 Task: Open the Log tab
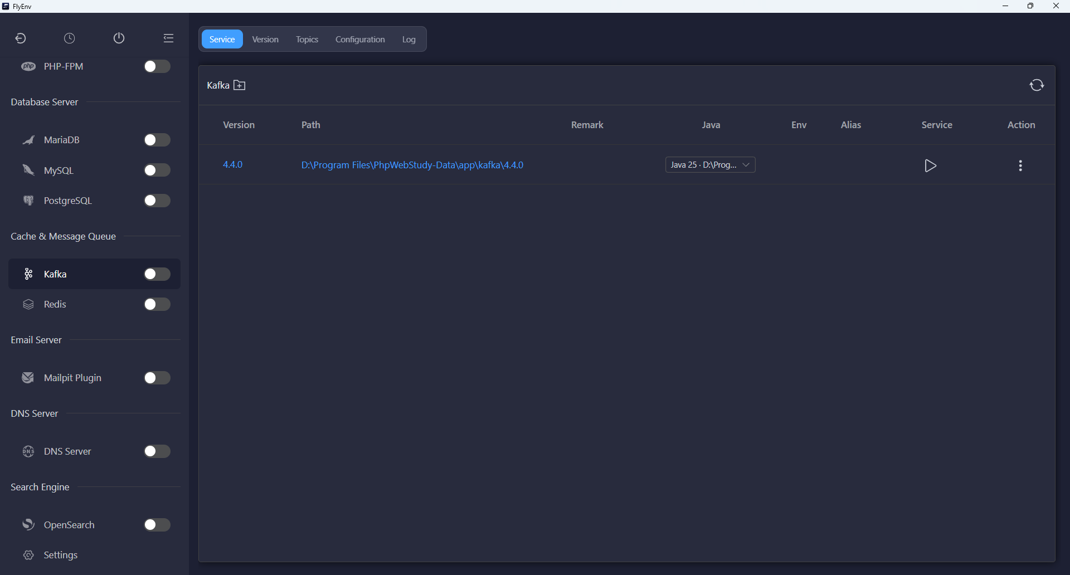point(409,40)
